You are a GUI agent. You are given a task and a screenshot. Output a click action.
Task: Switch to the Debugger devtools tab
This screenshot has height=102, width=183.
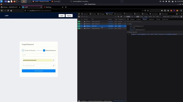[x=101, y=14]
